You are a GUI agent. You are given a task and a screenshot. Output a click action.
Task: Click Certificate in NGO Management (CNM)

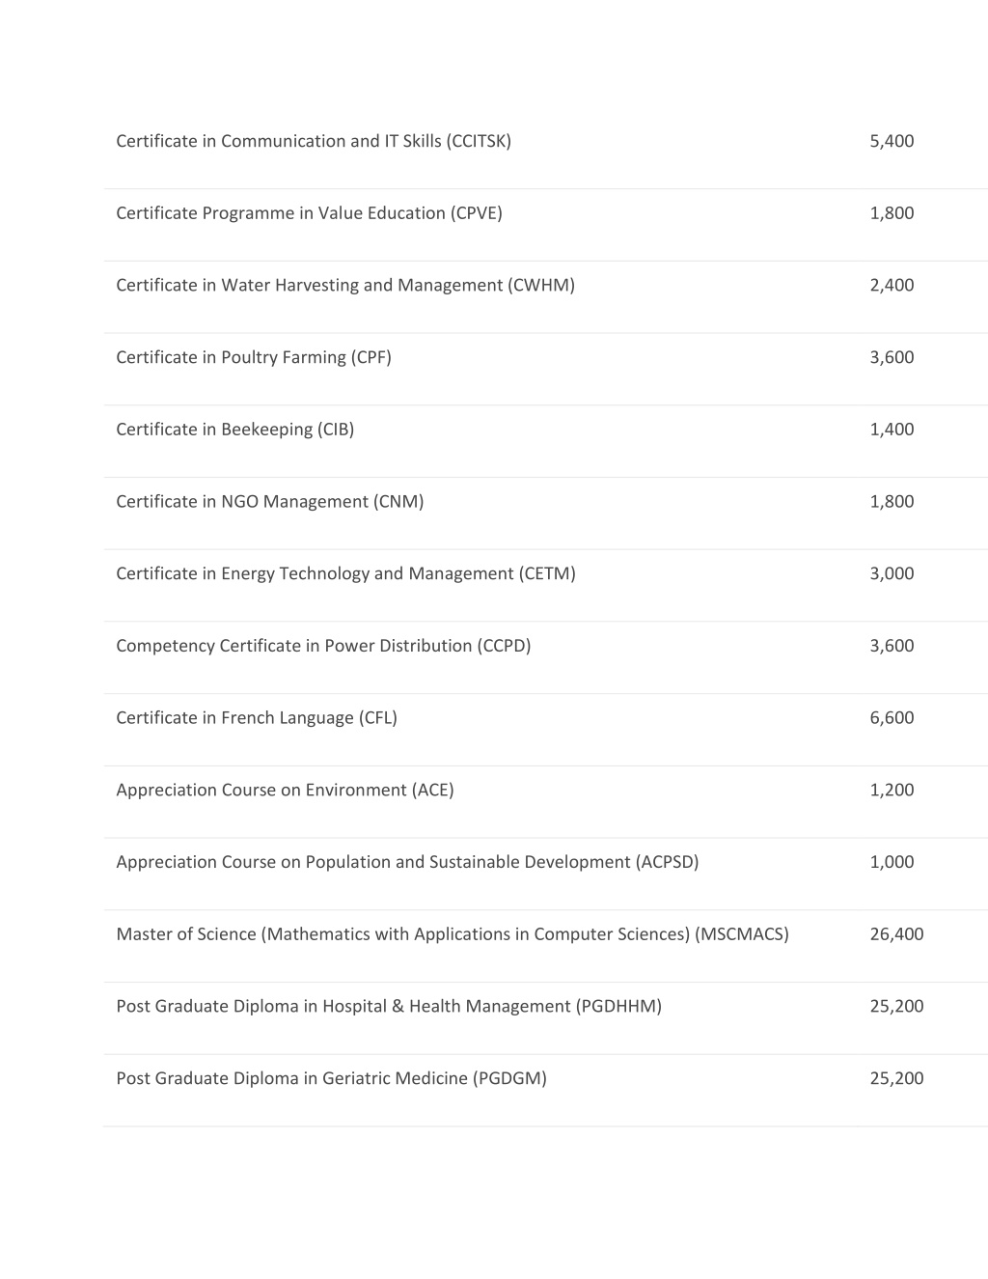tap(270, 502)
